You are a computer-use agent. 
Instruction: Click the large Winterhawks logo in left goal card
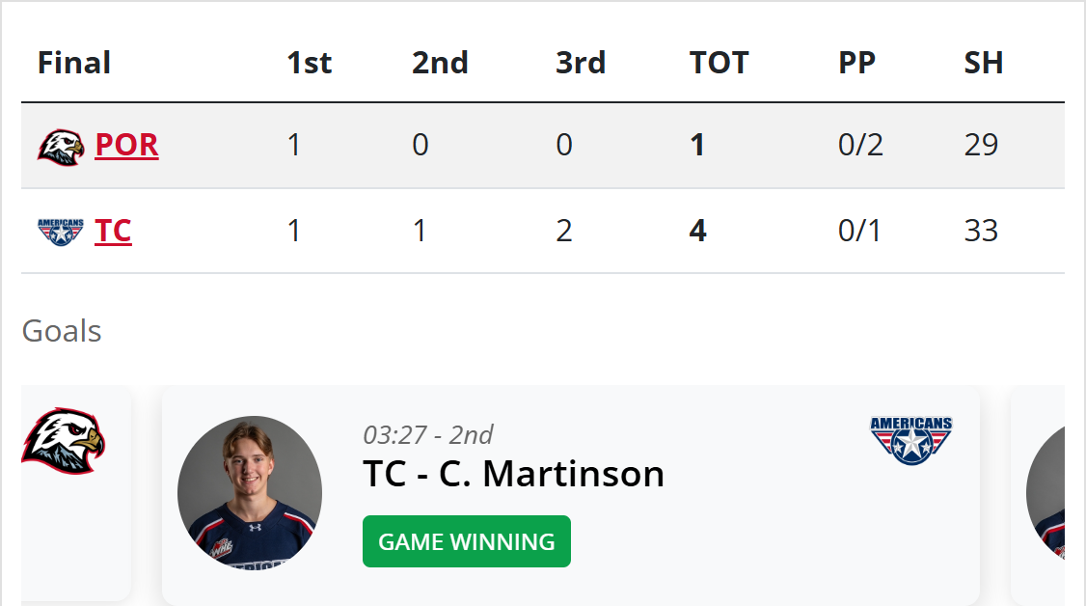pos(63,441)
